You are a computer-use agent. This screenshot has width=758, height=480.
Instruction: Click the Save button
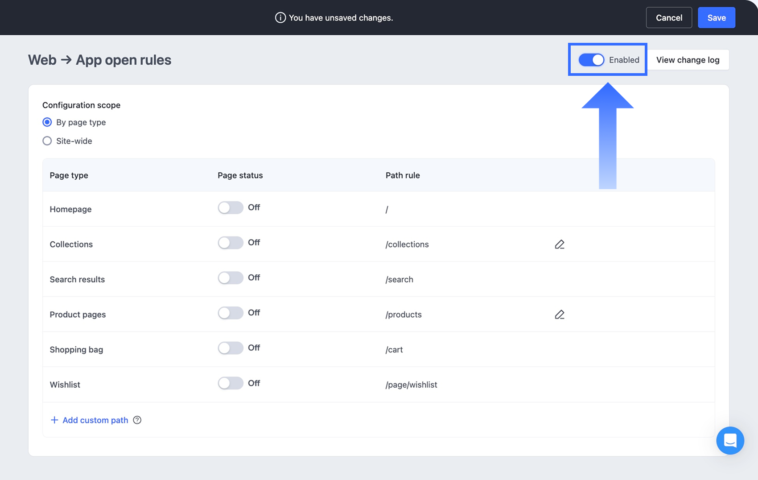click(x=717, y=18)
